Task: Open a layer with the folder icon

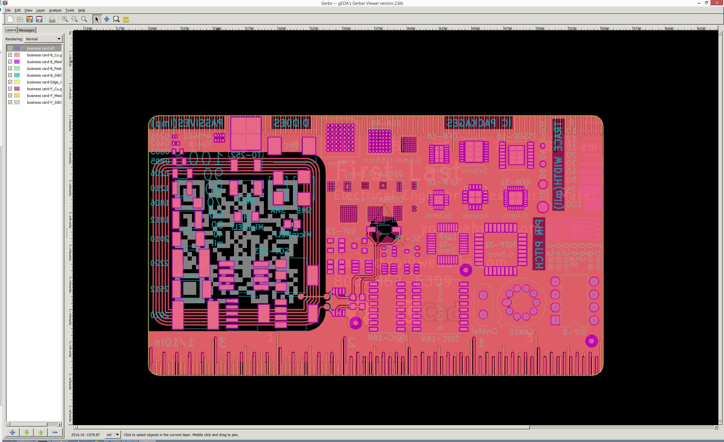Action: (x=20, y=19)
